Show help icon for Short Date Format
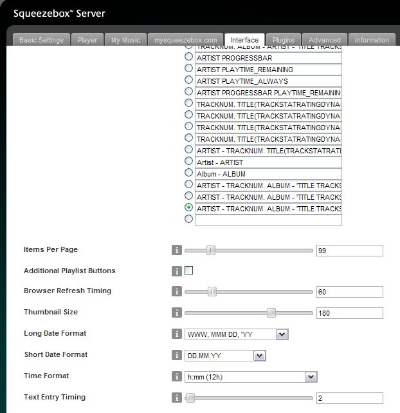 [x=177, y=356]
